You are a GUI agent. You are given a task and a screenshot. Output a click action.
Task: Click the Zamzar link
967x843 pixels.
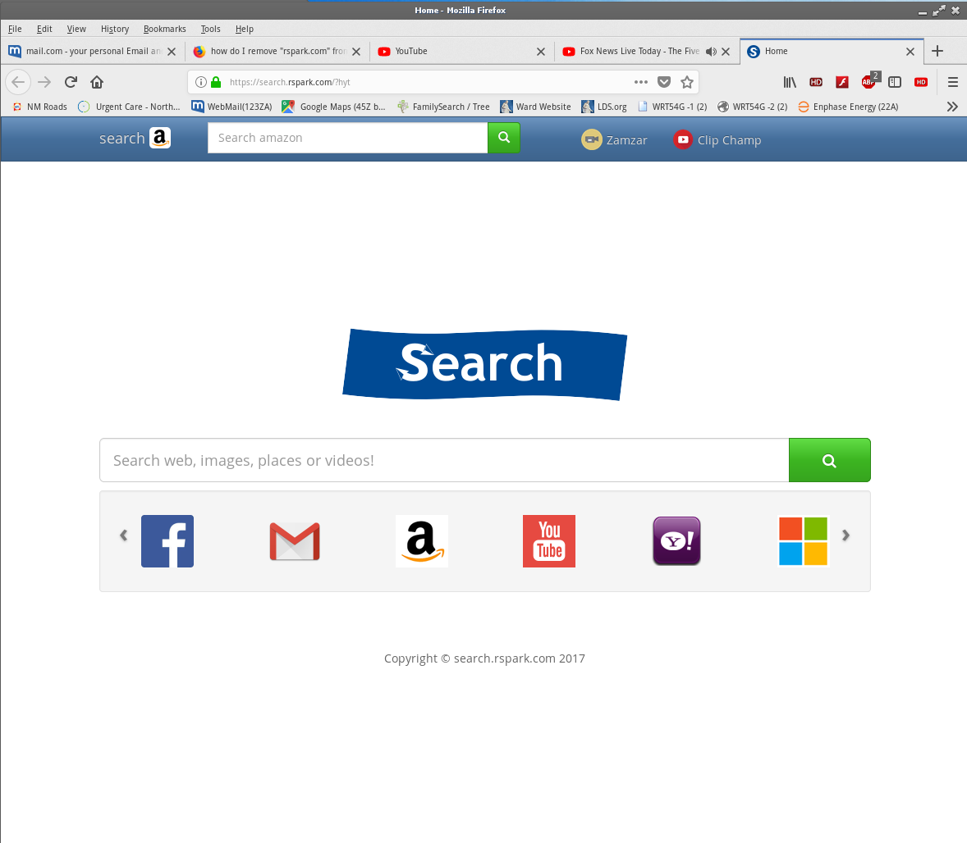click(614, 140)
